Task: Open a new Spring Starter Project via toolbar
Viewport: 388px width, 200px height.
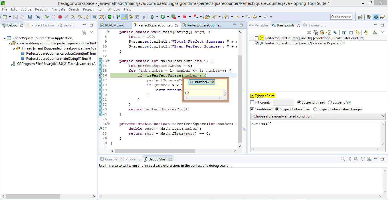Action: [109, 17]
